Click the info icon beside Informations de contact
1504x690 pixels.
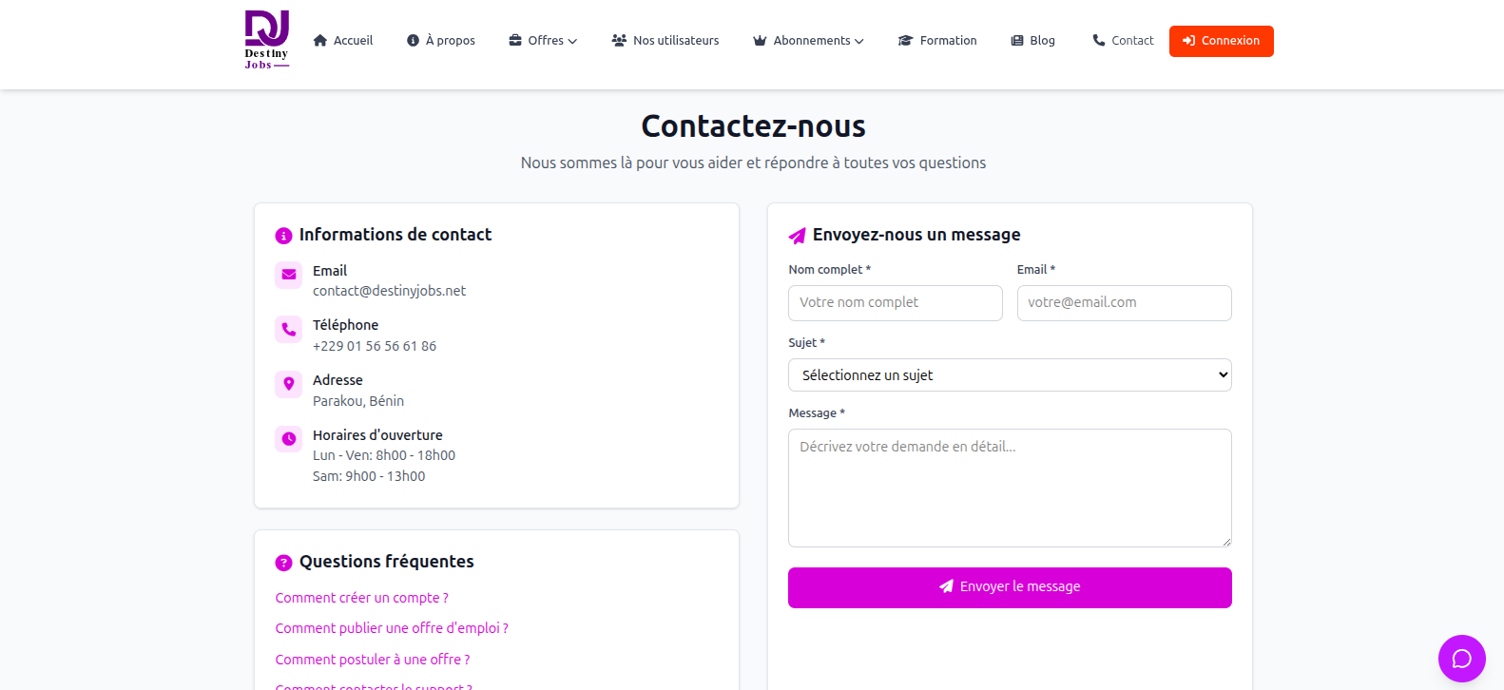point(283,236)
